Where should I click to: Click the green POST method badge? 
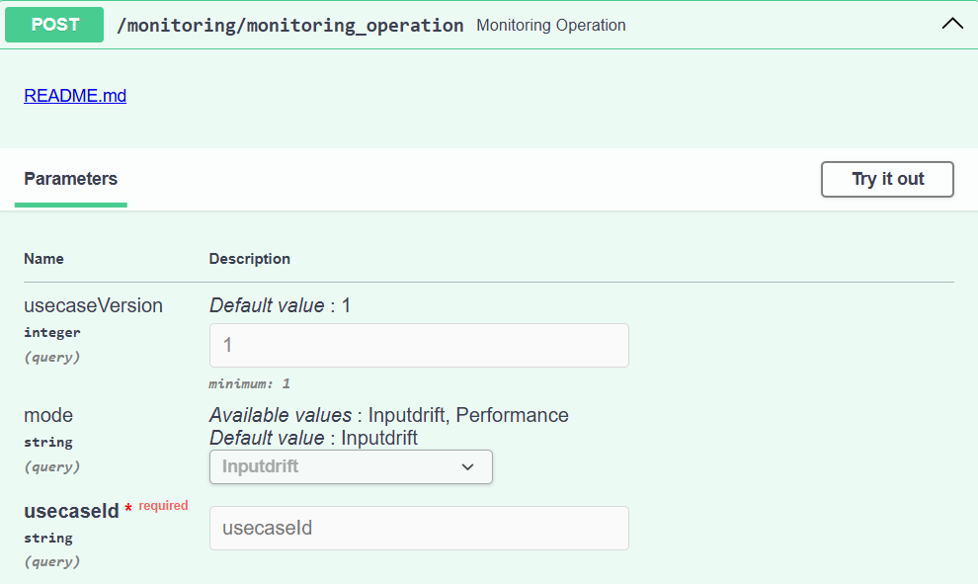pyautogui.click(x=54, y=25)
